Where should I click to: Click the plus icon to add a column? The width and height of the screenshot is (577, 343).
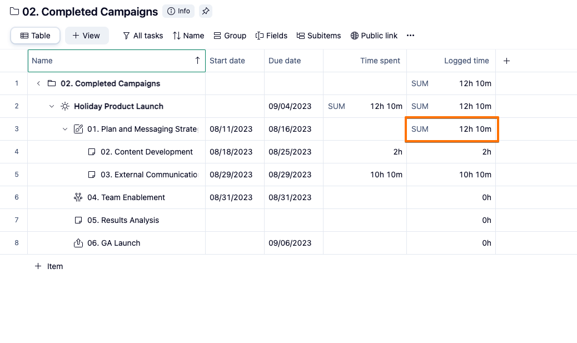tap(506, 61)
